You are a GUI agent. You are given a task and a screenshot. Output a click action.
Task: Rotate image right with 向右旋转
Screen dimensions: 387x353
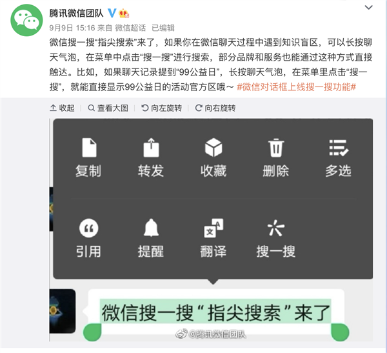(215, 108)
